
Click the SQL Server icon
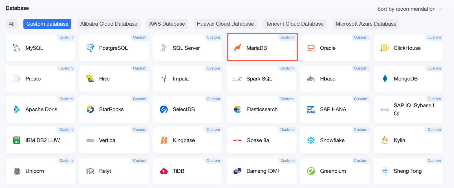[164, 48]
